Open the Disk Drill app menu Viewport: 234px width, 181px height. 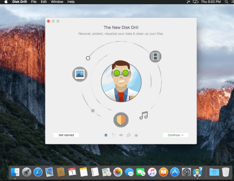pyautogui.click(x=20, y=2)
